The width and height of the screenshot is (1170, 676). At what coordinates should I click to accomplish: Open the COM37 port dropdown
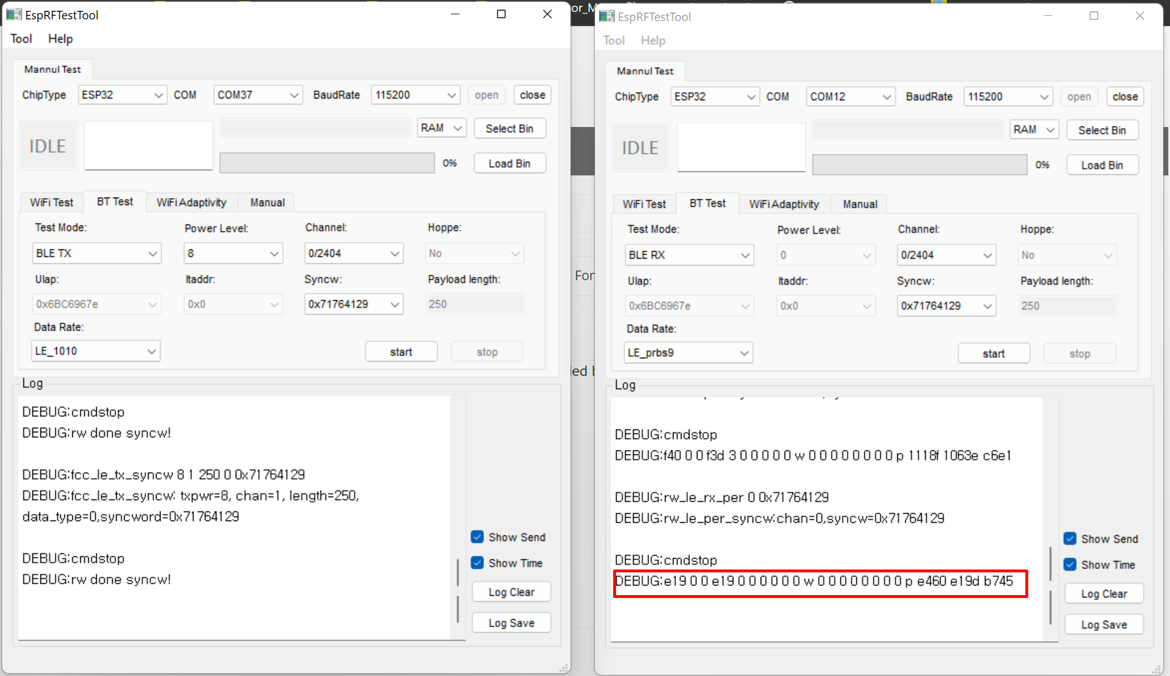258,95
